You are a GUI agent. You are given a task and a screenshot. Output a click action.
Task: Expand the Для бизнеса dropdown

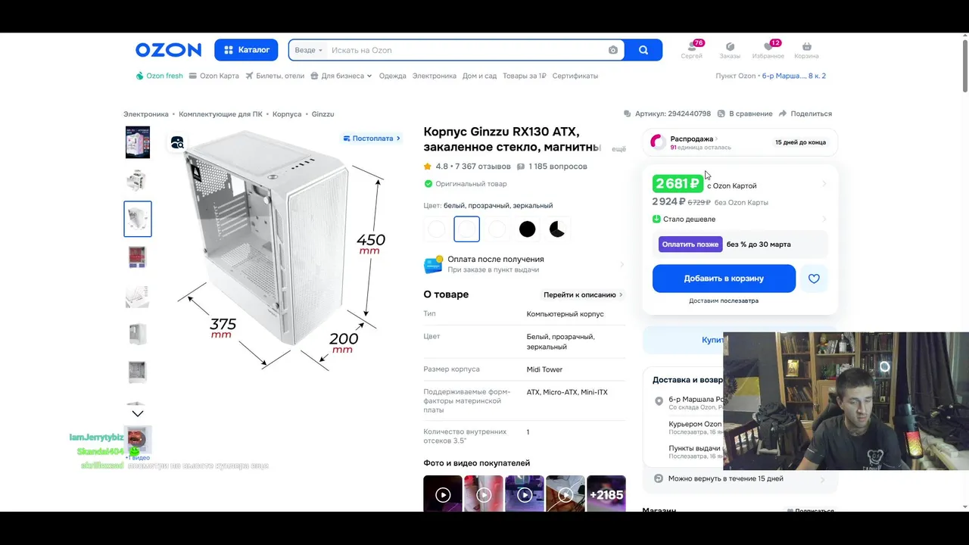tap(341, 76)
